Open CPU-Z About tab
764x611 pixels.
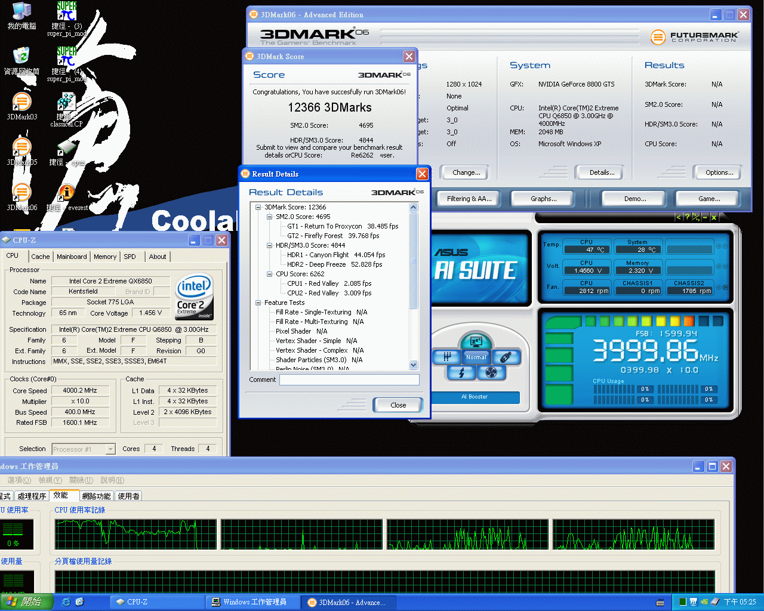click(x=158, y=257)
